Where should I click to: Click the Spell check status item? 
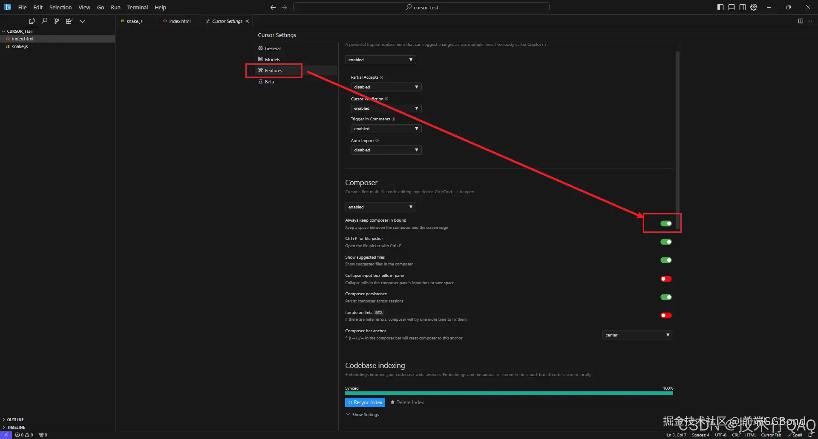pos(795,435)
